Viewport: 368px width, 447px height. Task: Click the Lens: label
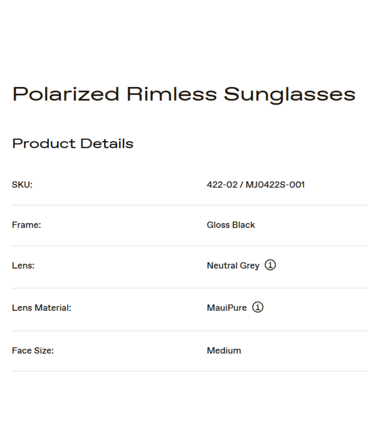click(x=23, y=266)
